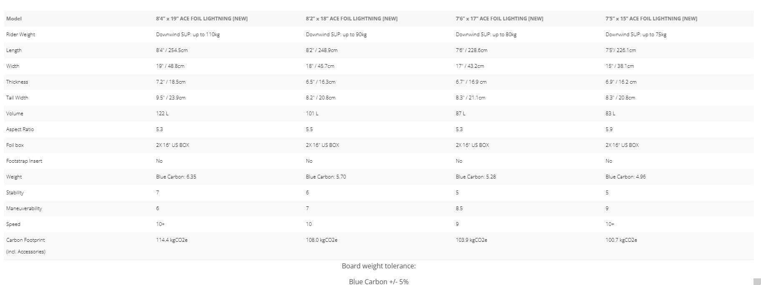Click the 7'5" x 15" ACE FOIL LIGHTNING header

651,19
